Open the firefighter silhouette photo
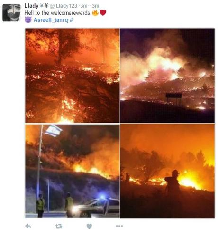The image size is (218, 230). (167, 171)
